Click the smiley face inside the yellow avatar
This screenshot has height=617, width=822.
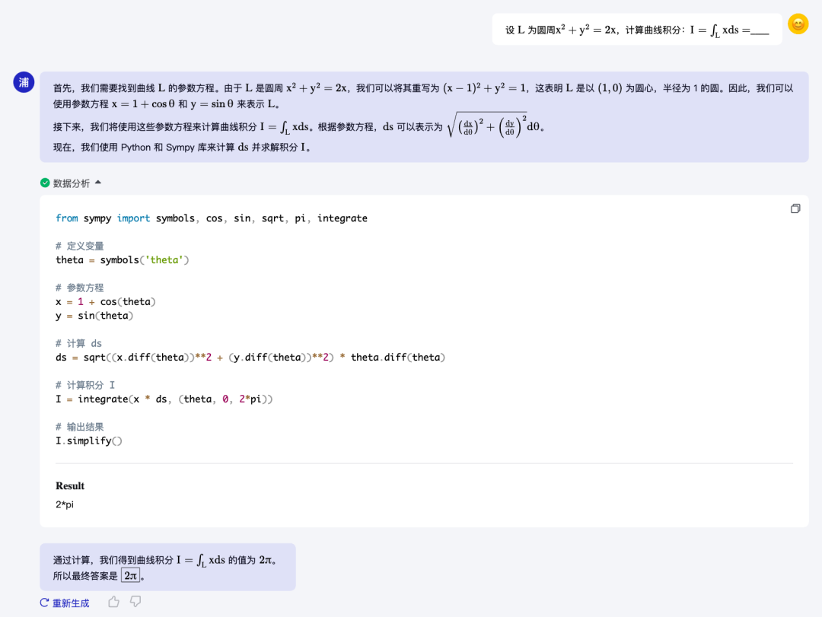click(798, 24)
